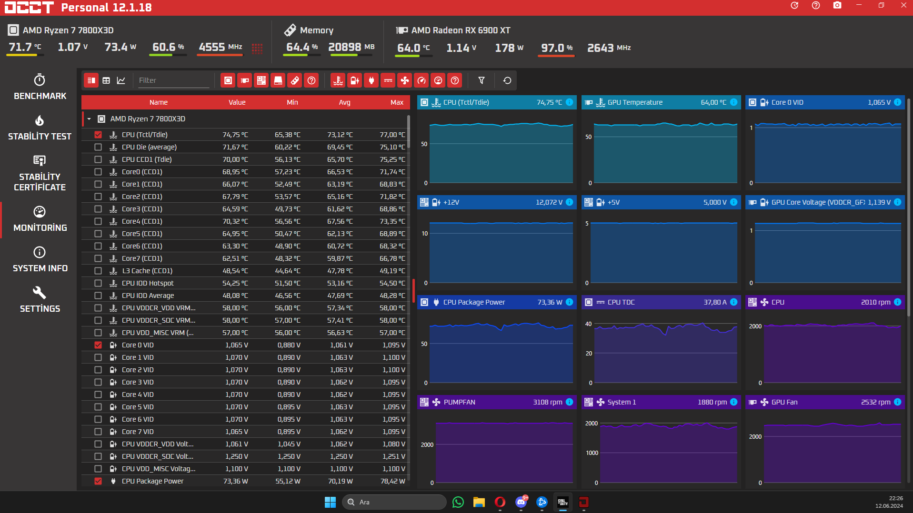The image size is (913, 513).
Task: Click the graph panel's vertical scrollbar
Action: [909, 207]
